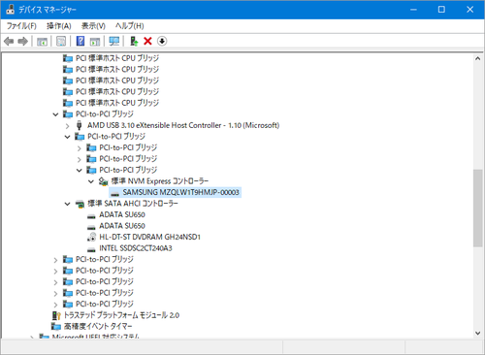Select the second ADATA SU650 entry
The height and width of the screenshot is (355, 485).
click(122, 226)
